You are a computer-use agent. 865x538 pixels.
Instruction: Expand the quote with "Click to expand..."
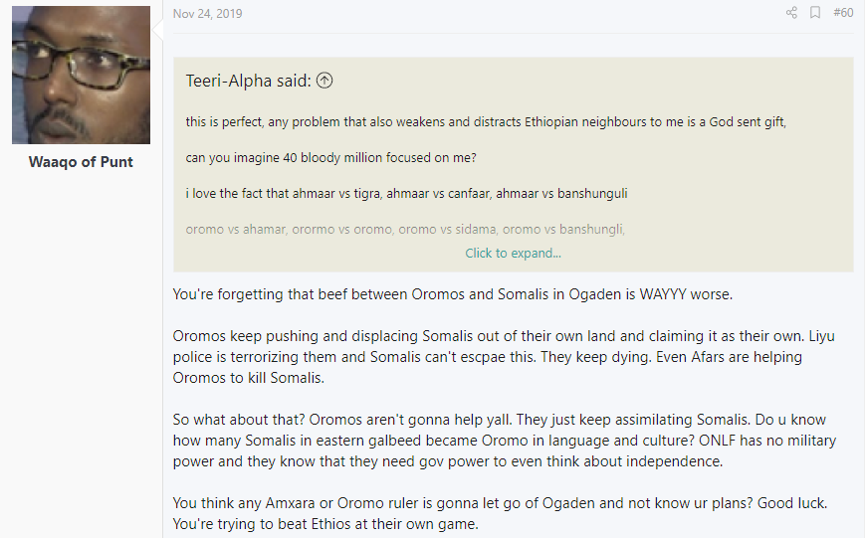pyautogui.click(x=513, y=253)
